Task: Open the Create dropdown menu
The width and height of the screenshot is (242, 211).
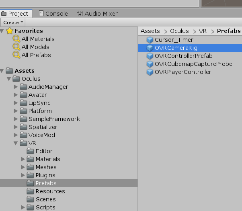Action: pos(13,23)
